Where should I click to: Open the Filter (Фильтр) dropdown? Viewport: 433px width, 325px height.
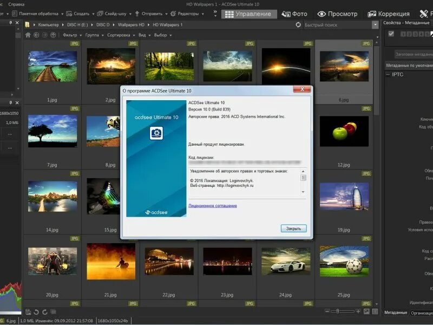73,35
